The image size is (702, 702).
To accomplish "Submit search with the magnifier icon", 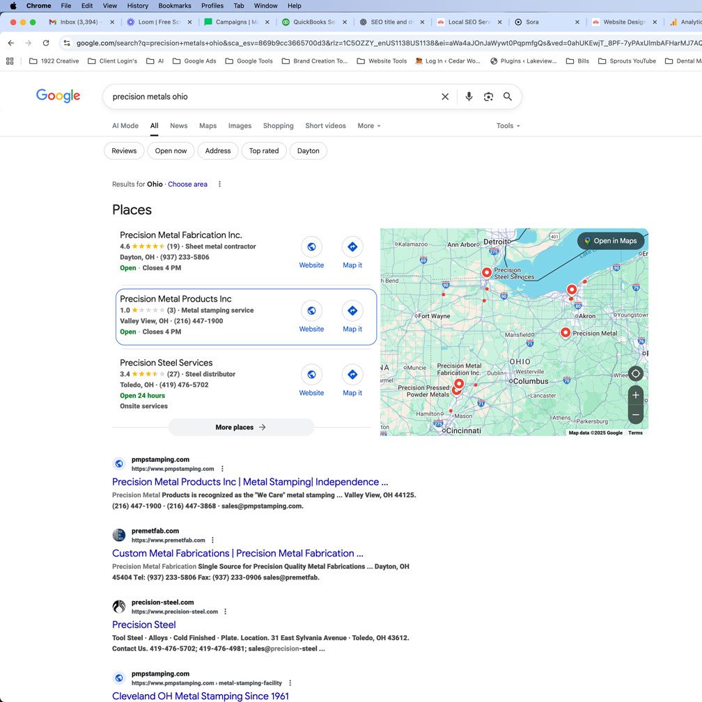I will [508, 97].
